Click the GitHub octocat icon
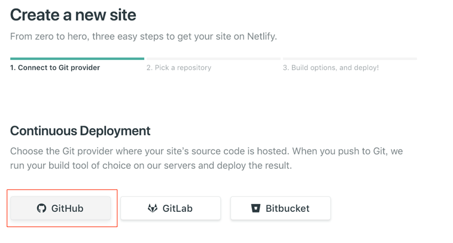The width and height of the screenshot is (453, 243). click(x=41, y=208)
